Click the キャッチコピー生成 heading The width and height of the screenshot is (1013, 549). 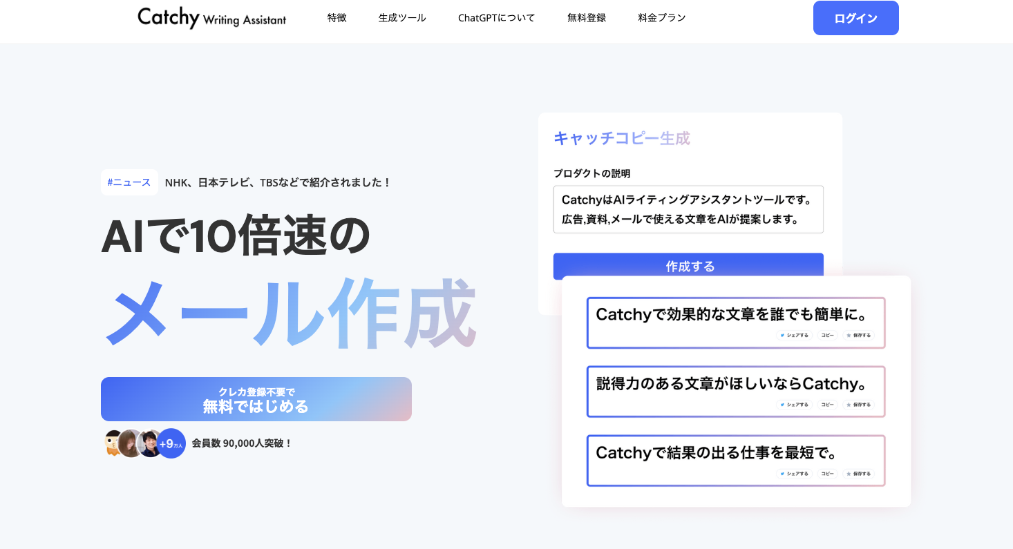pos(622,138)
